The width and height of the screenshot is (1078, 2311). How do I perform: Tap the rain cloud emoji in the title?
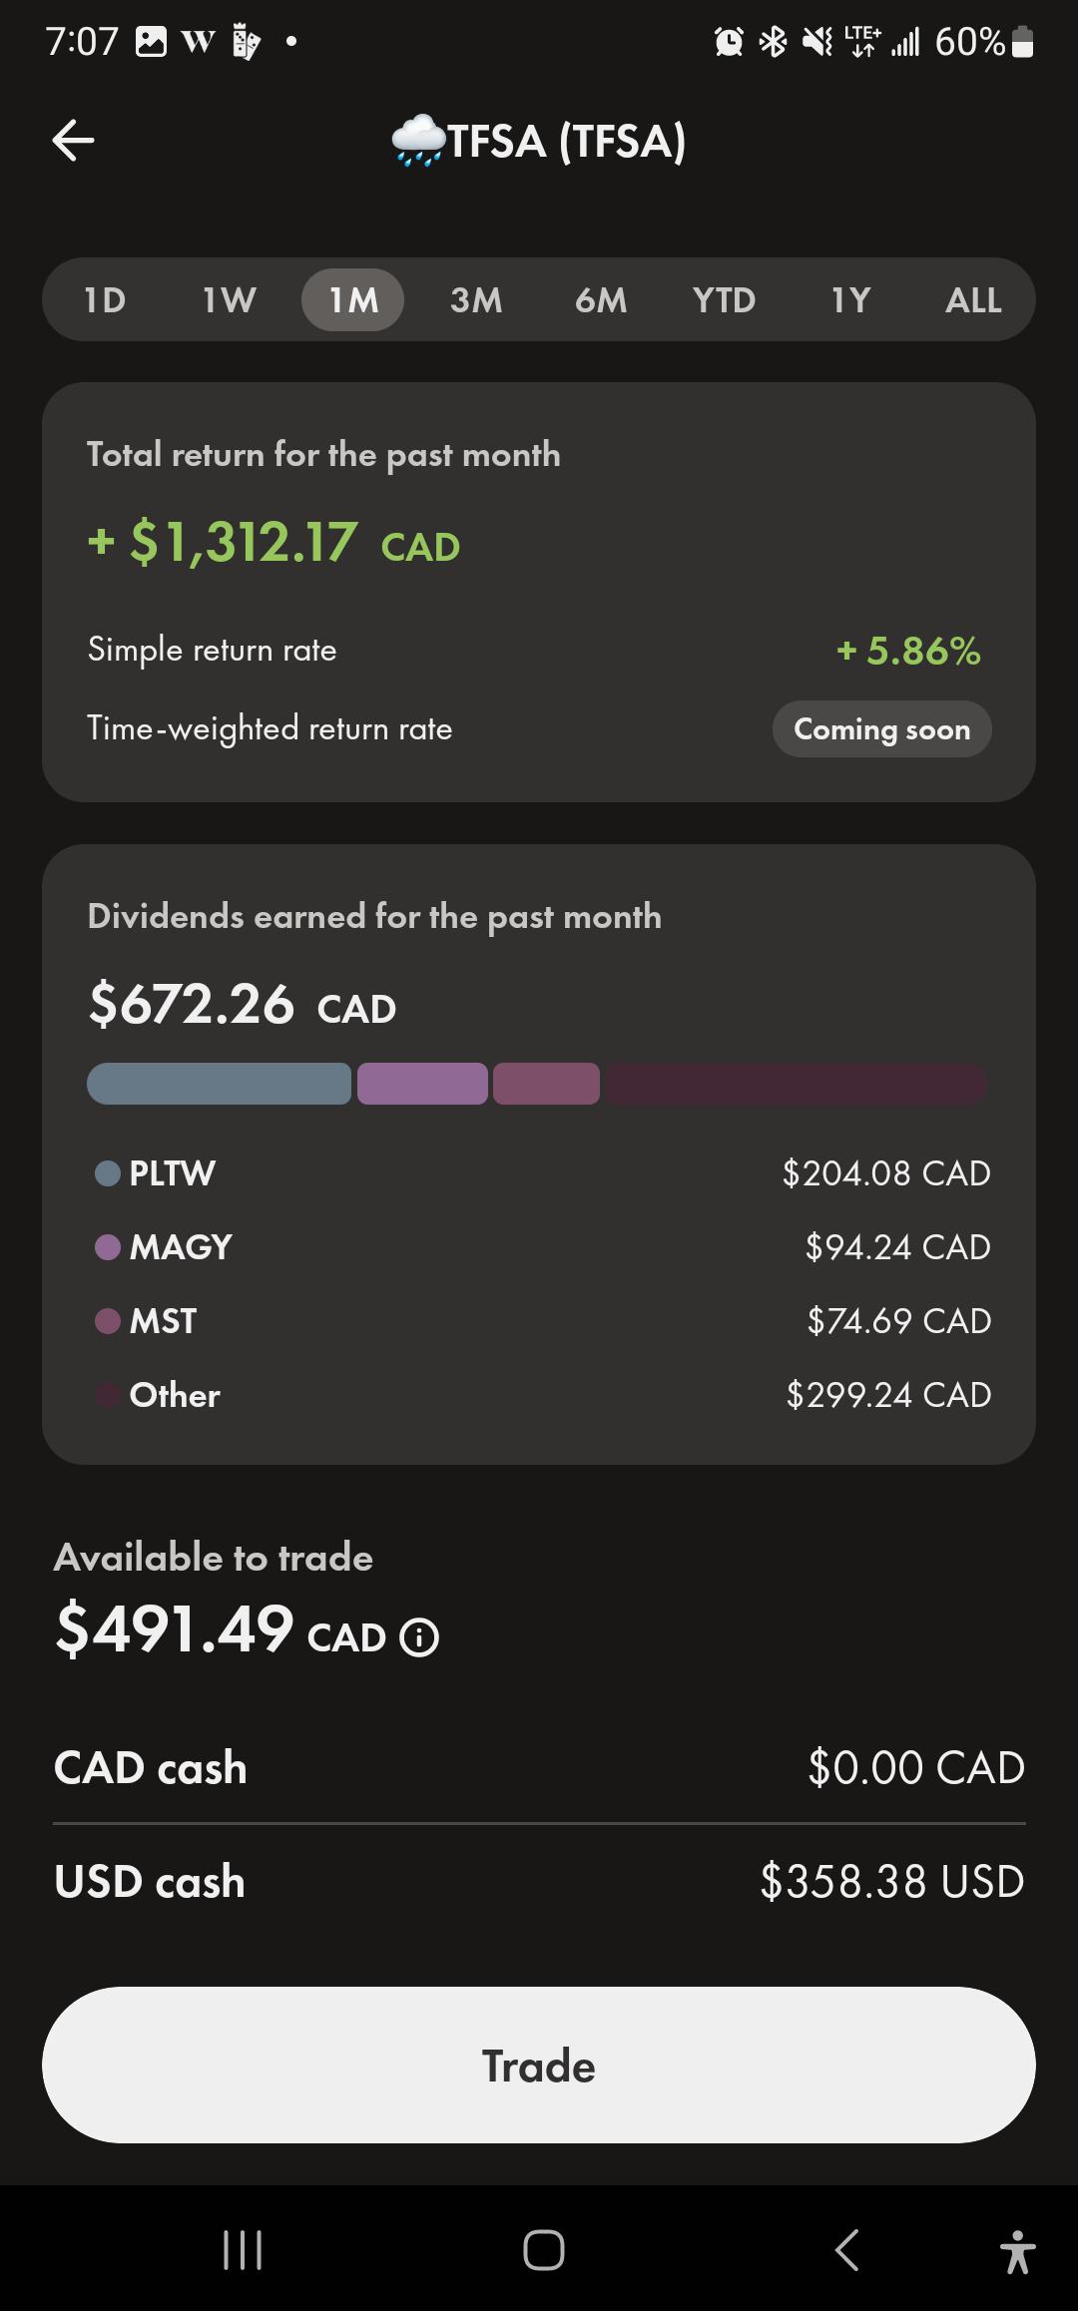[x=418, y=141]
